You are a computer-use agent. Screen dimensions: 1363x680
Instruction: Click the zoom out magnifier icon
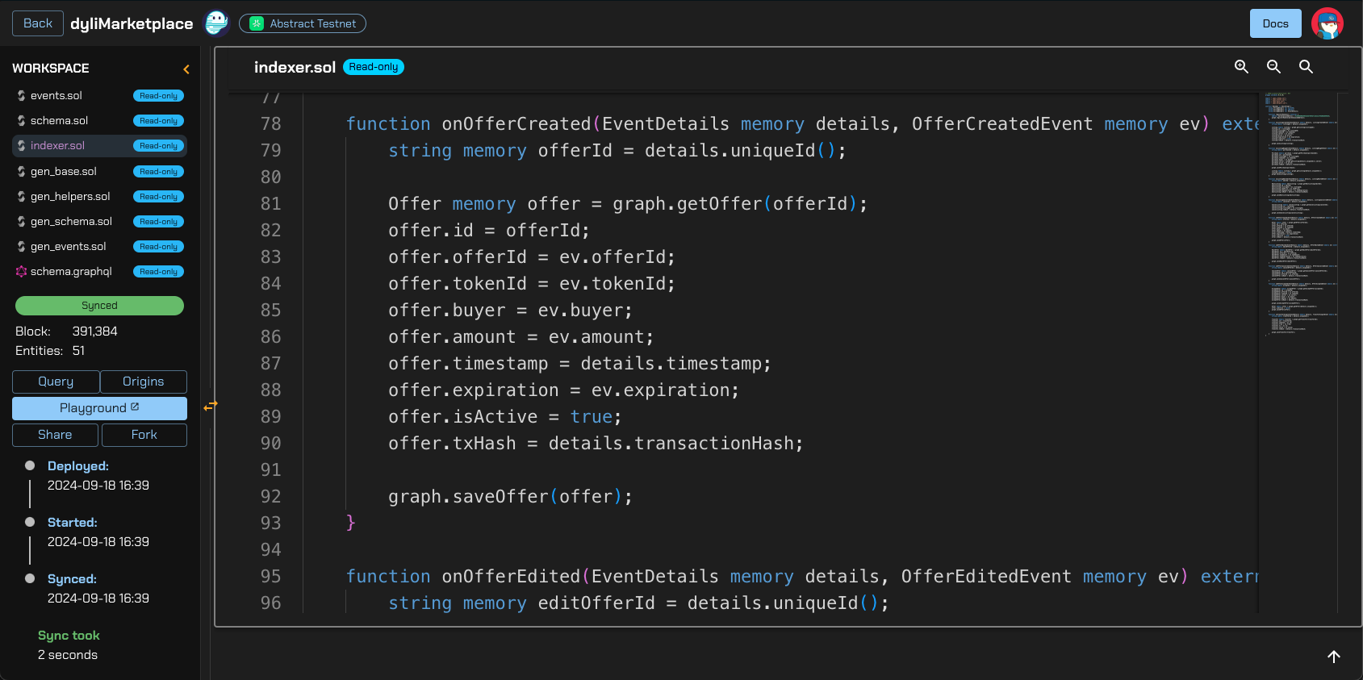1273,67
